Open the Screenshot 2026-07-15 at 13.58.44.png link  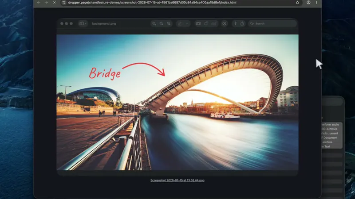coord(177,180)
